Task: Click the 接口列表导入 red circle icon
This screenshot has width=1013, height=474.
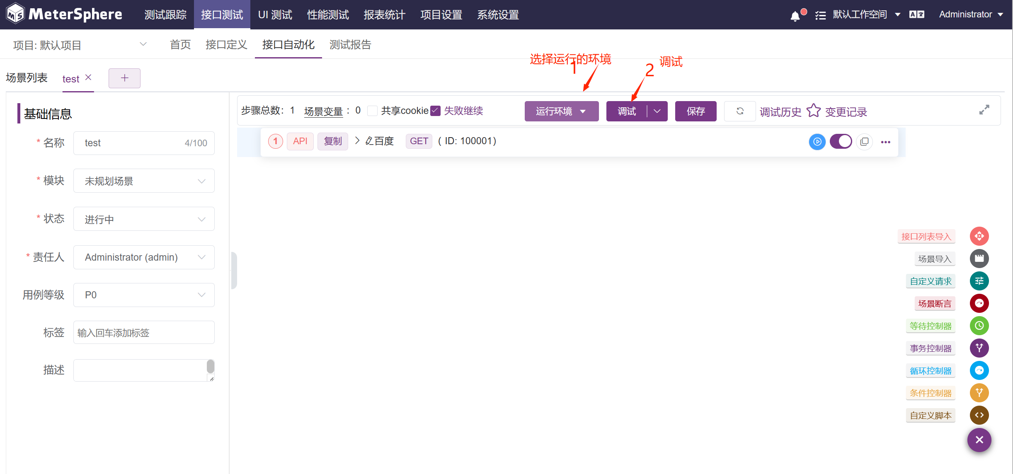Action: pyautogui.click(x=979, y=236)
